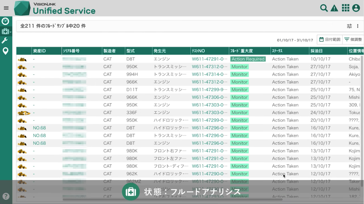Screen dimensions: 364x204
Task: Click the 微調整 filter button
Action: pos(353,40)
